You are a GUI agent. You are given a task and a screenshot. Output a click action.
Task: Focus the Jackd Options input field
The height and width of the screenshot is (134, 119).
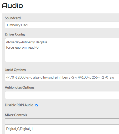(62, 77)
